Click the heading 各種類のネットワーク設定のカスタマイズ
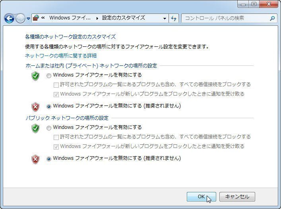This screenshot has width=281, height=209. pos(70,36)
